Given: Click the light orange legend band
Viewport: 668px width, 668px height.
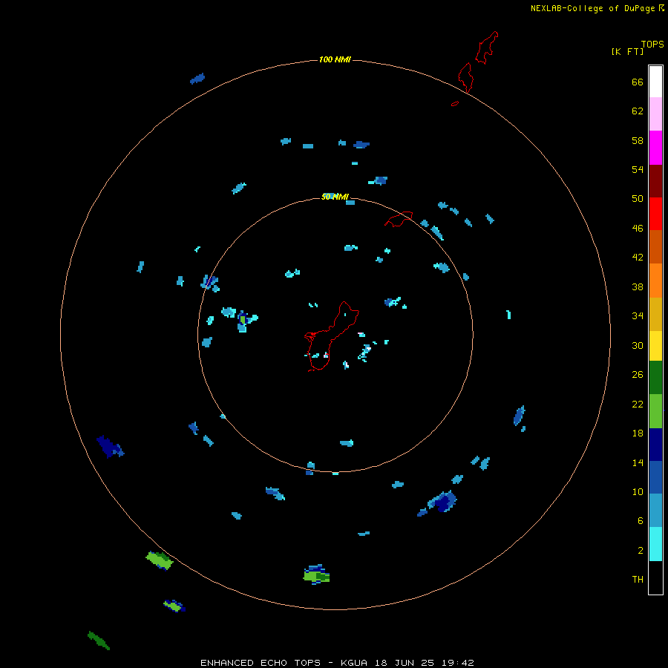Looking at the screenshot, I should pyautogui.click(x=655, y=281).
